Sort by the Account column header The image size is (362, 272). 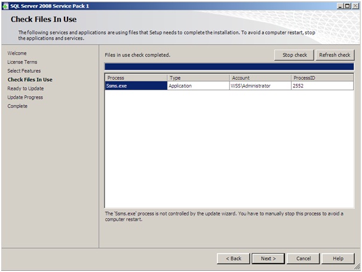point(260,78)
